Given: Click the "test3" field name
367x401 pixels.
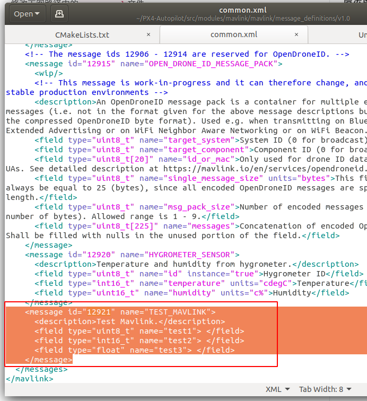Looking at the screenshot, I should click(170, 350).
